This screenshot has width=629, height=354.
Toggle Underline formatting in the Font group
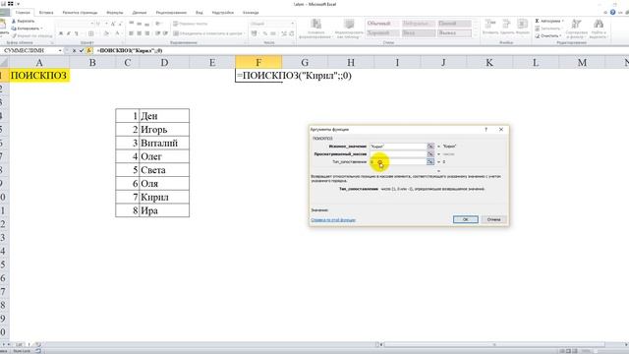(77, 33)
